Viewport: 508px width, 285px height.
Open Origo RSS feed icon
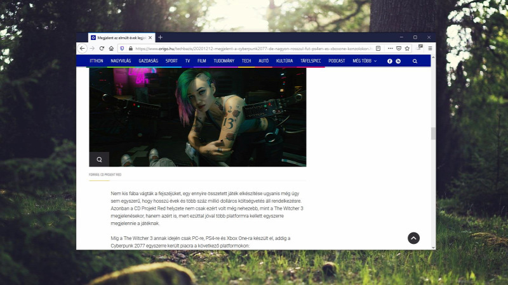(x=398, y=61)
